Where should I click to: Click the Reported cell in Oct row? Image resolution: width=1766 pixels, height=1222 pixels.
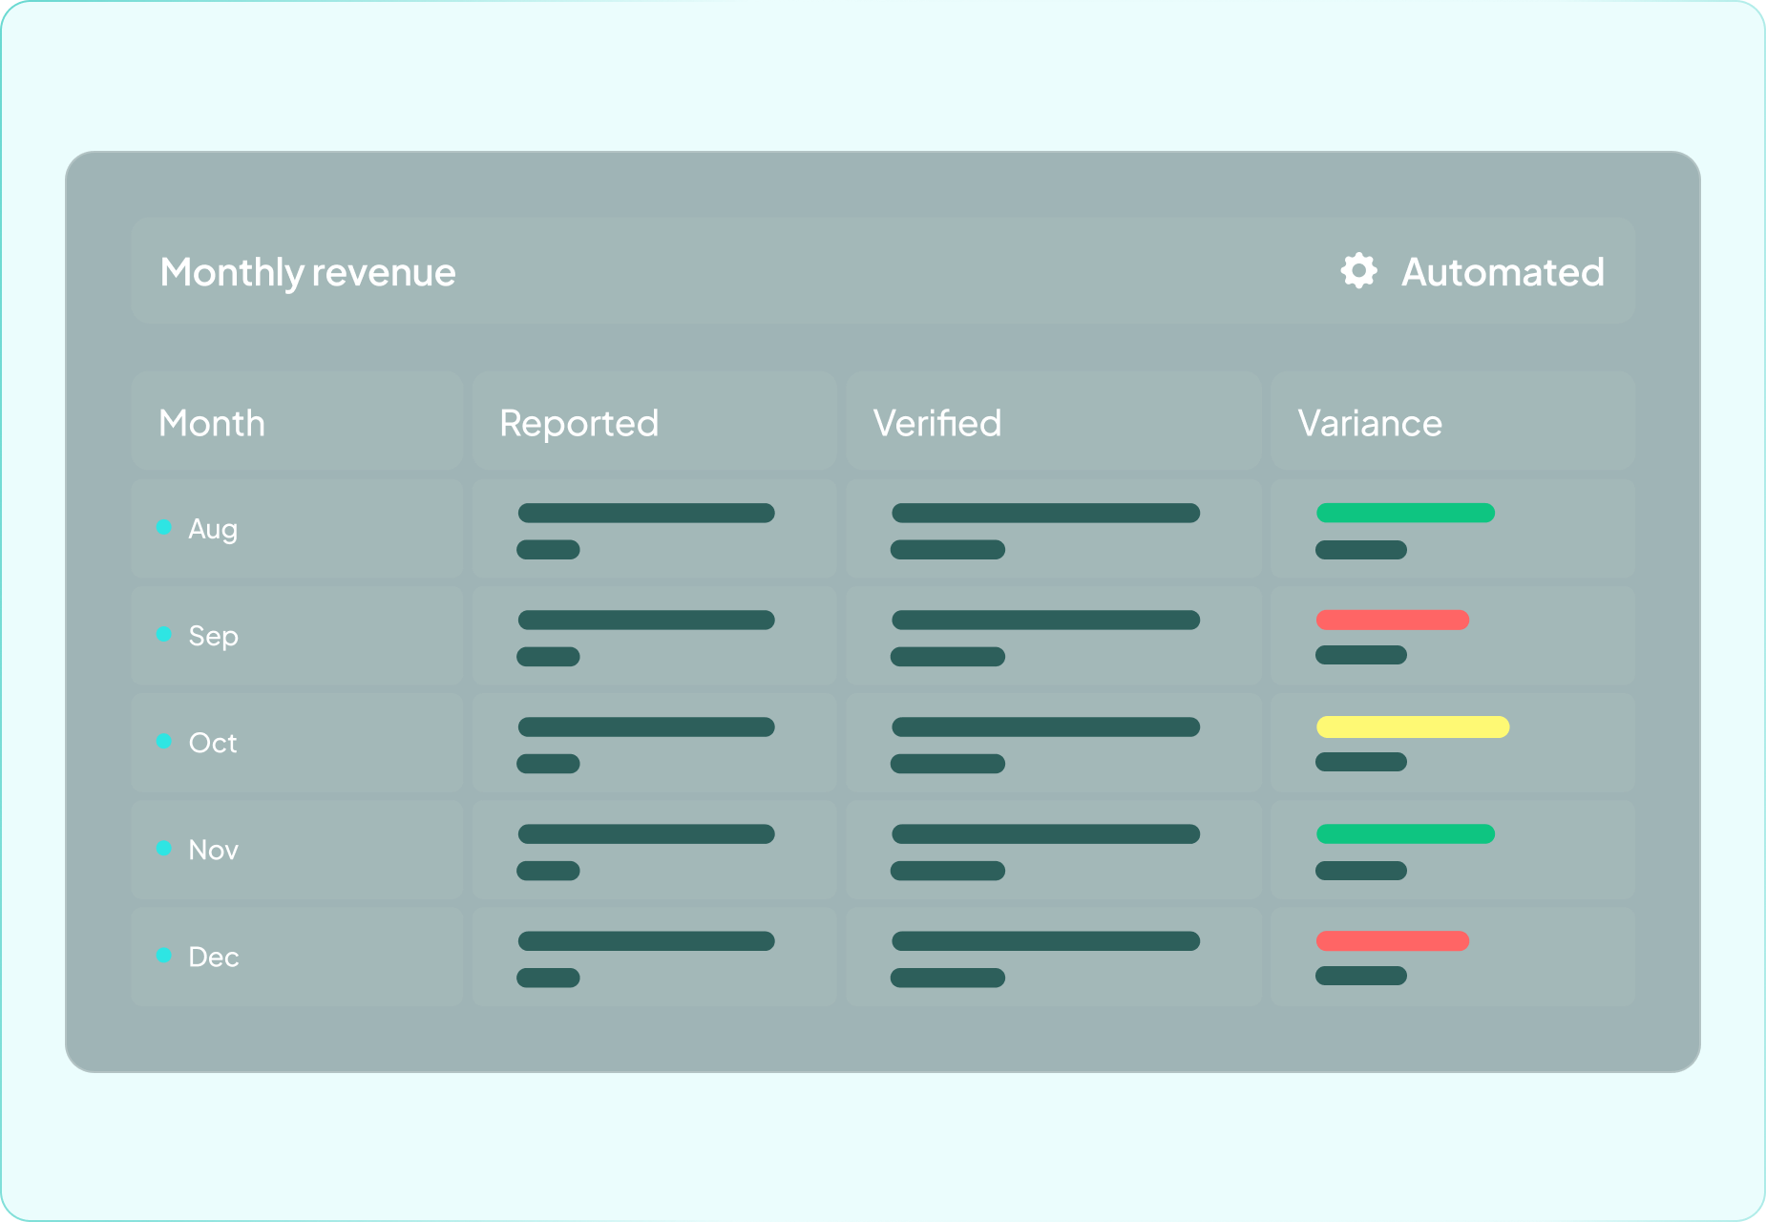pyautogui.click(x=654, y=743)
